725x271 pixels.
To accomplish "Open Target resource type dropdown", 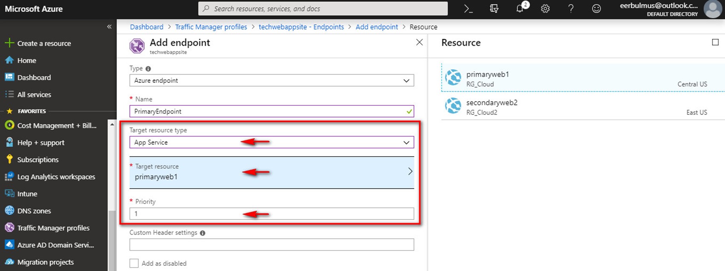I will (x=272, y=142).
